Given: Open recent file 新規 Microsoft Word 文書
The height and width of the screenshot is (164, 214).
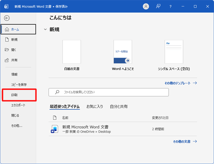Looking at the screenshot, I should pos(123,129).
